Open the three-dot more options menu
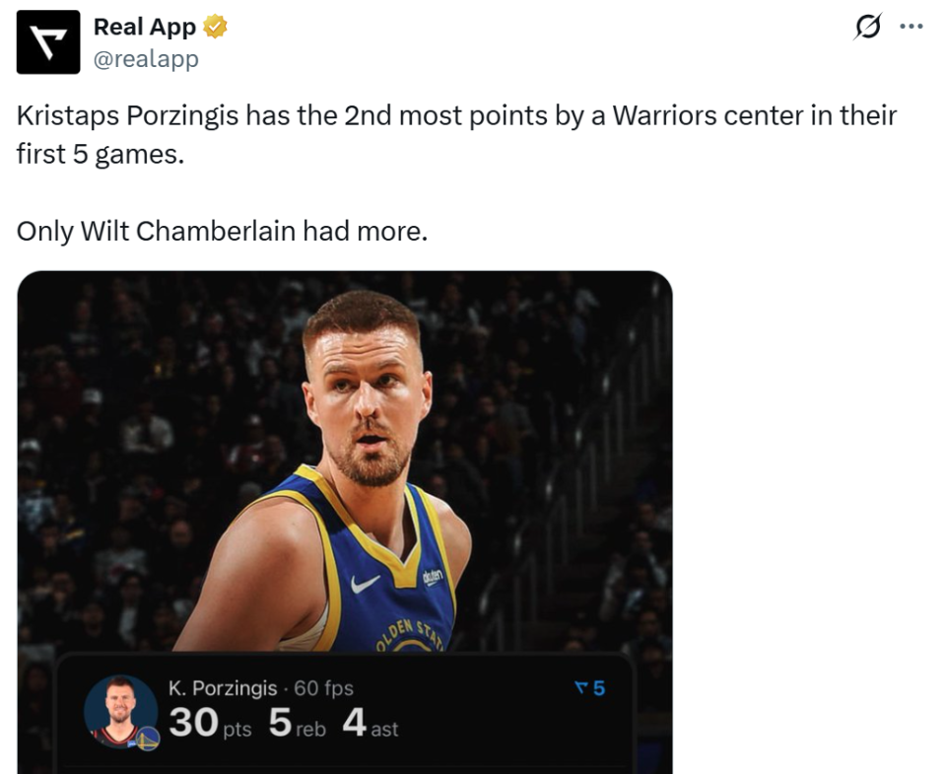946x774 pixels. 912,28
